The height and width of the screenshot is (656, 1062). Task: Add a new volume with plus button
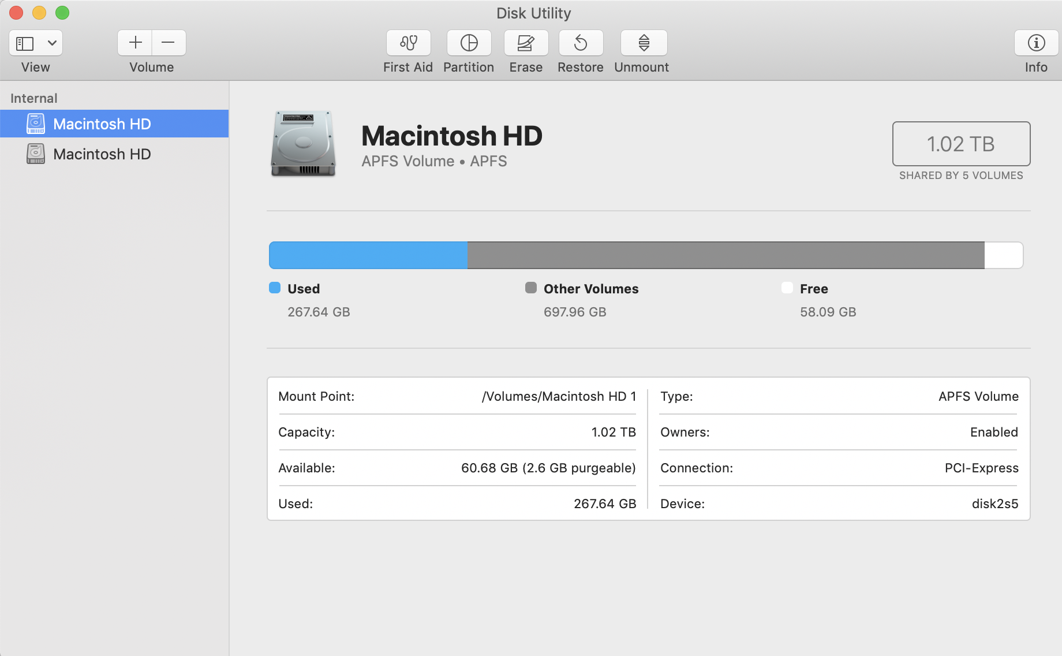[135, 43]
